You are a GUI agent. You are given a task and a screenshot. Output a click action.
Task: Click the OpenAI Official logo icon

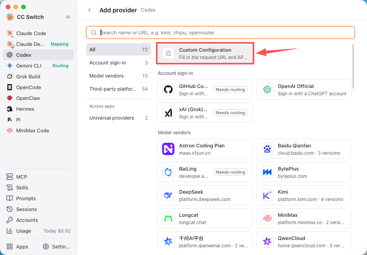pos(267,90)
